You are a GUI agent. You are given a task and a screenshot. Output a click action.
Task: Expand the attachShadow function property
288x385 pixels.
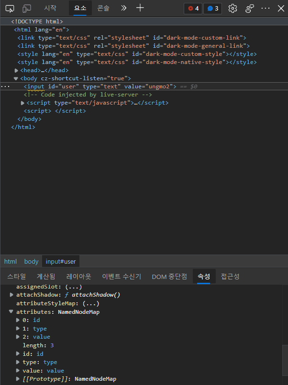[x=11, y=295]
